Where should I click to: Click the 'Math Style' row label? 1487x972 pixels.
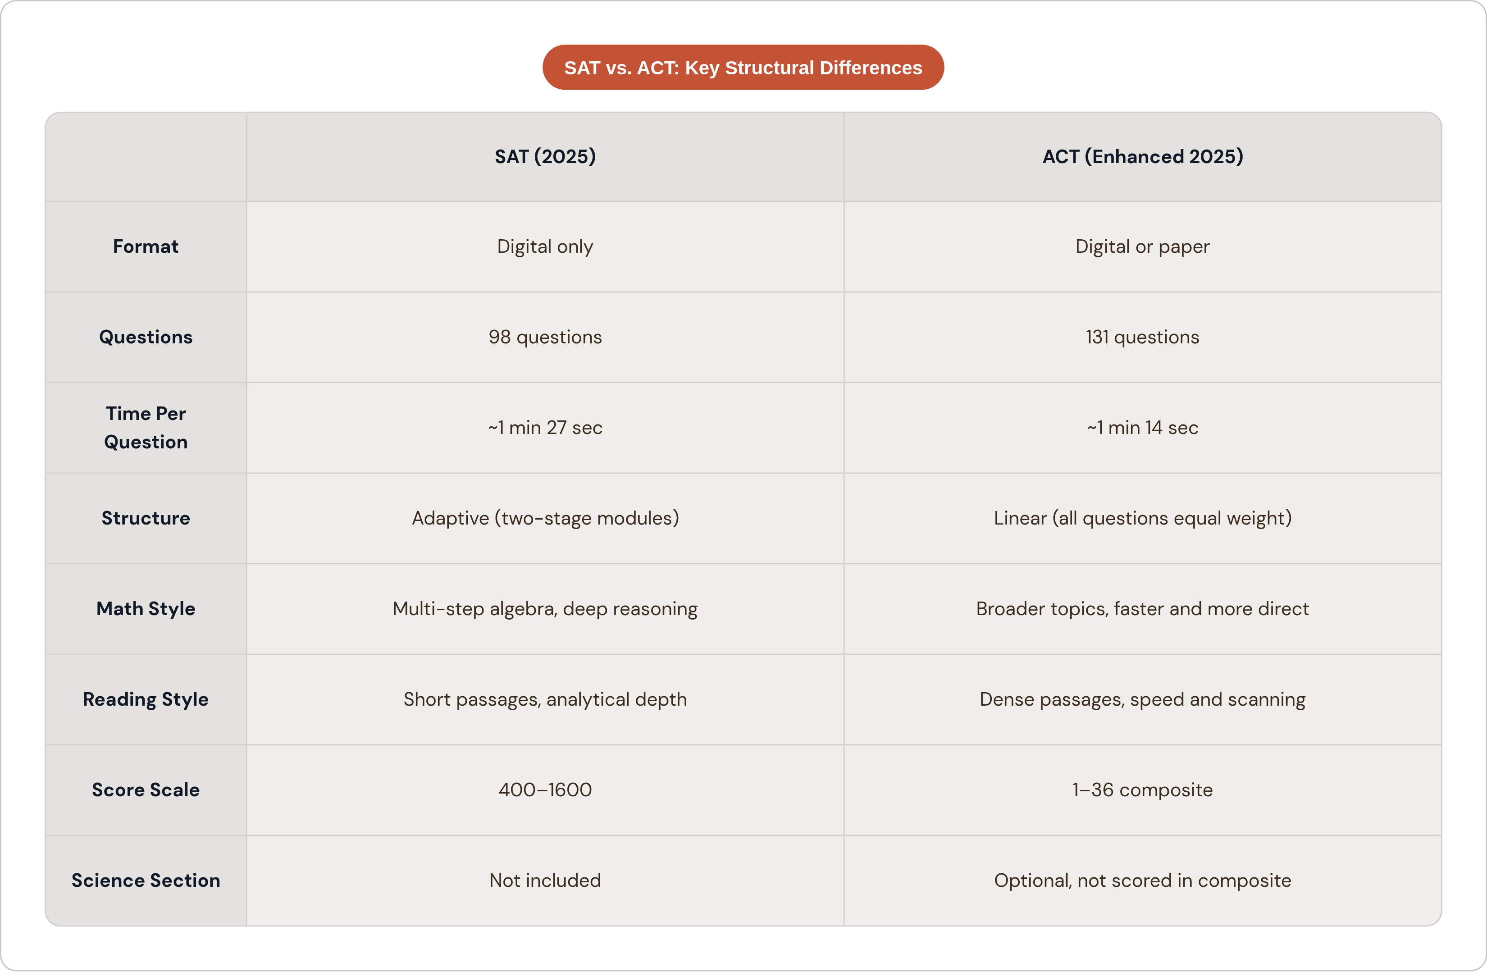point(146,609)
